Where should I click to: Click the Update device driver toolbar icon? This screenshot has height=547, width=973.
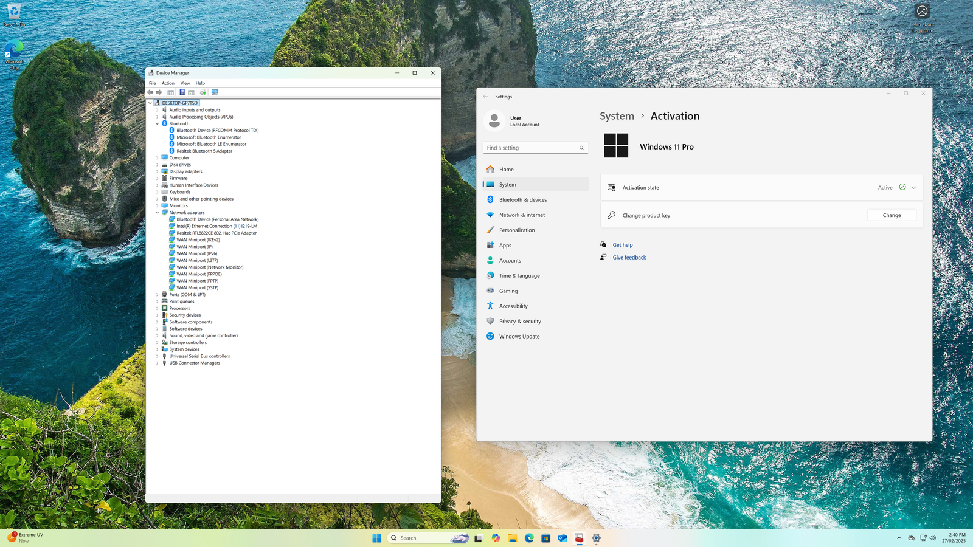coord(203,92)
